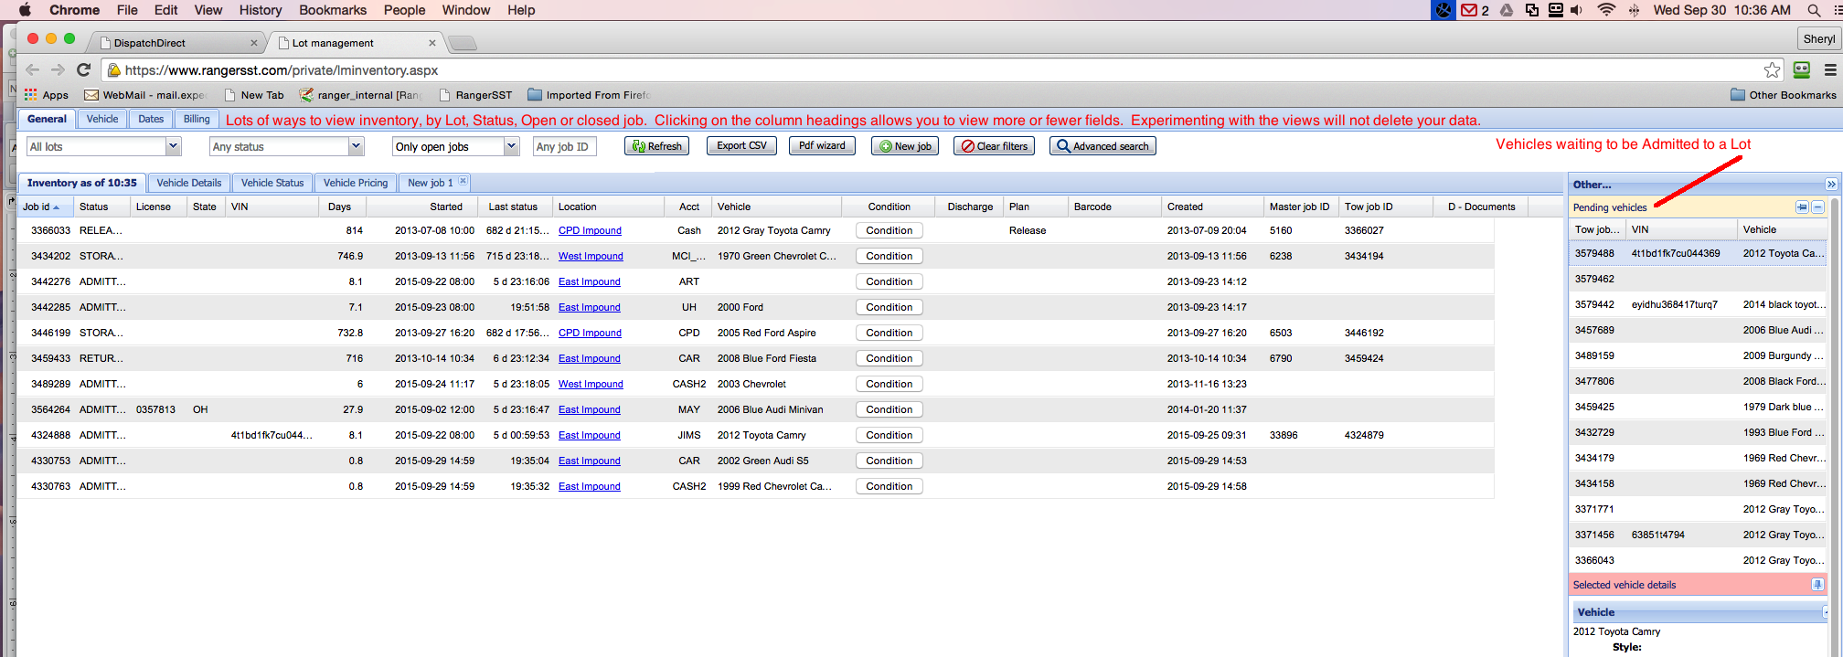Switch to the Billing tab
The height and width of the screenshot is (657, 1843).
(x=197, y=119)
